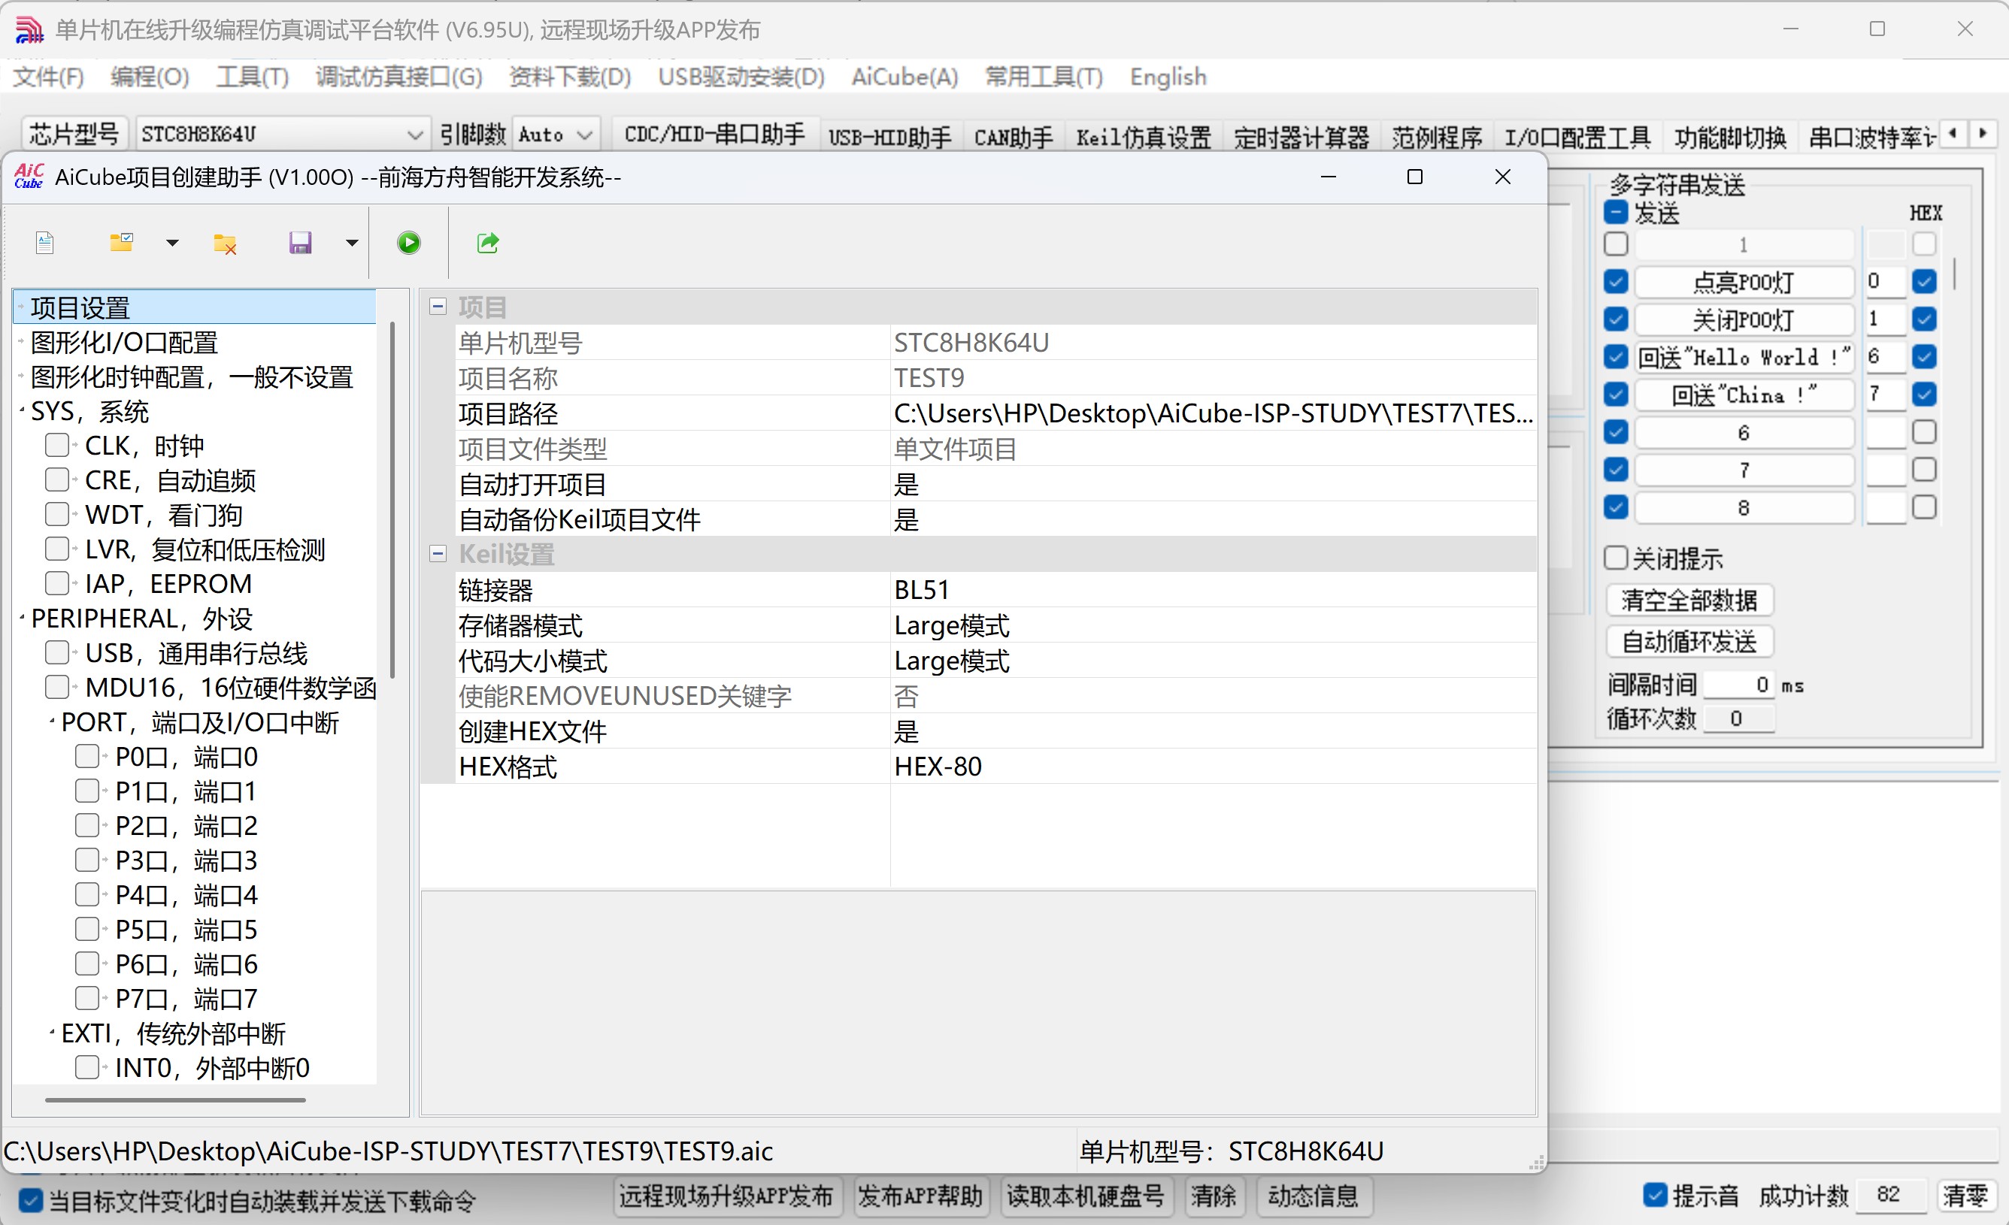Switch to Keil仿真设置 tab
This screenshot has width=2009, height=1225.
(1143, 136)
